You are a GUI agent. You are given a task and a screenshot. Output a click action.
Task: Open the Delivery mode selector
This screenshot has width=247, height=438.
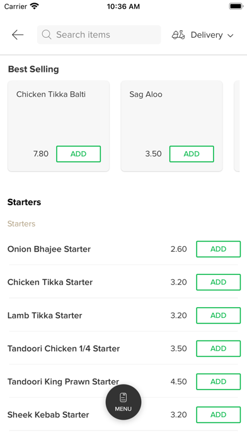202,35
